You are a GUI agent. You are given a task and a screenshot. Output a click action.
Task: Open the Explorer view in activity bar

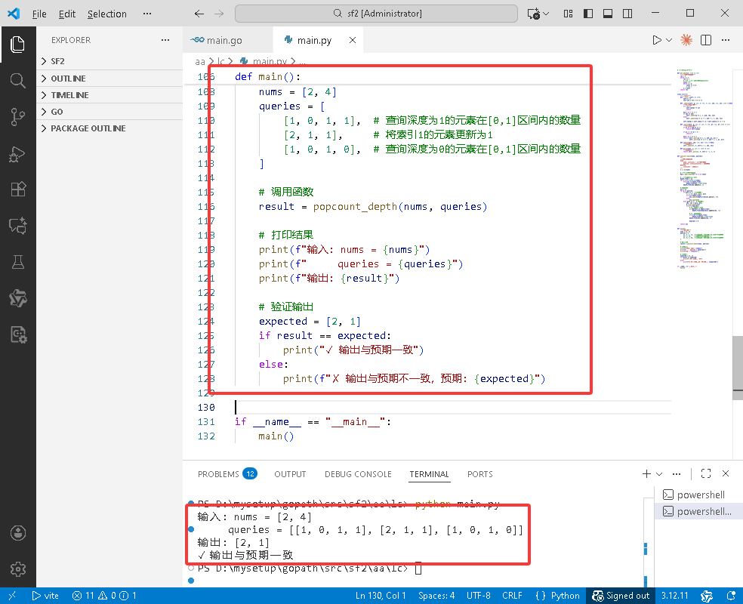tap(17, 45)
